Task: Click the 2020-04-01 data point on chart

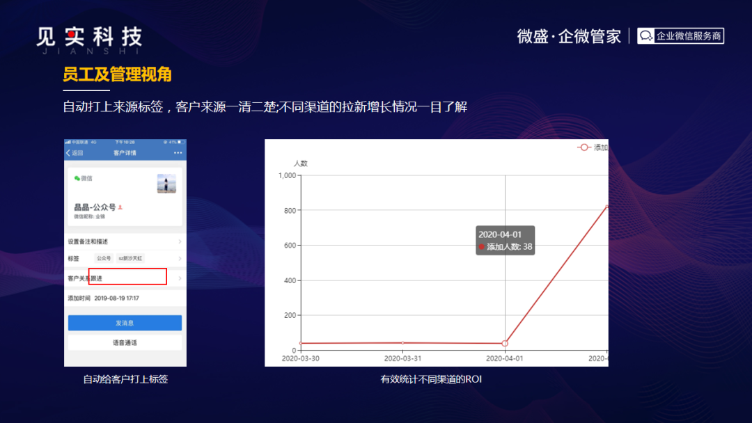Action: [x=505, y=343]
